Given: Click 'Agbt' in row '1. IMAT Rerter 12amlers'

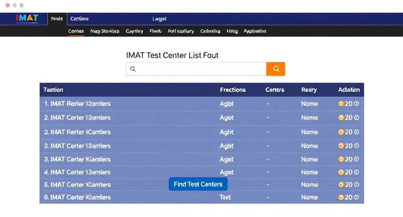Looking at the screenshot, I should pyautogui.click(x=226, y=104).
